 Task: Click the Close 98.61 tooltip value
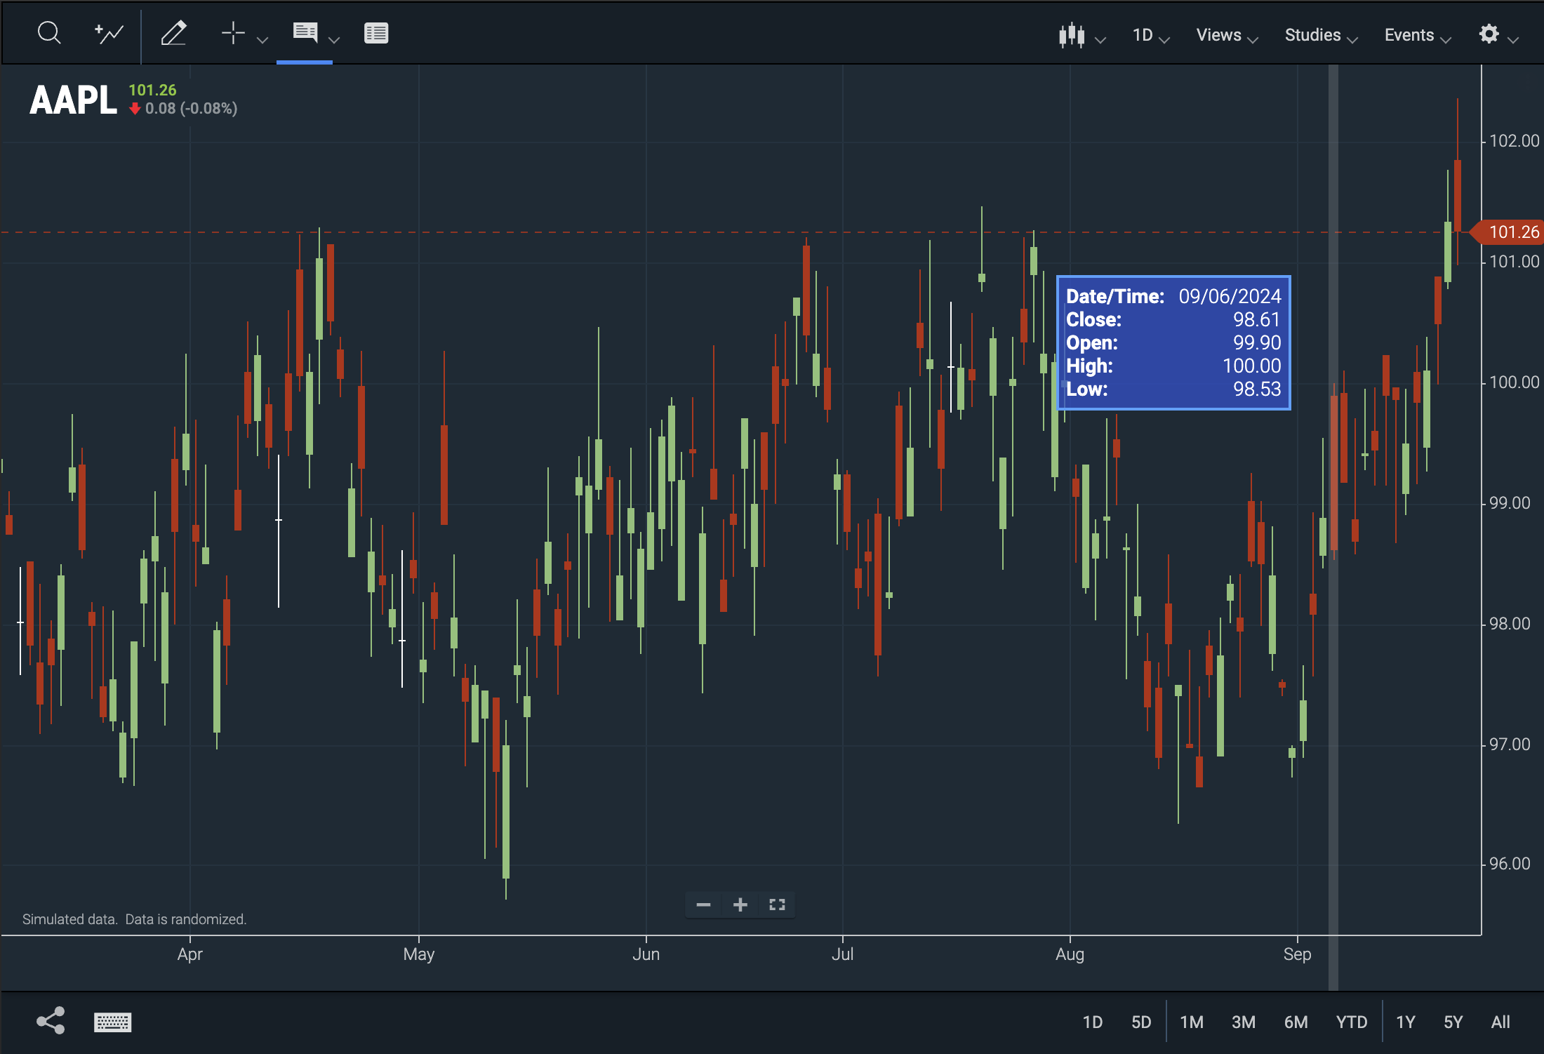pos(1256,319)
